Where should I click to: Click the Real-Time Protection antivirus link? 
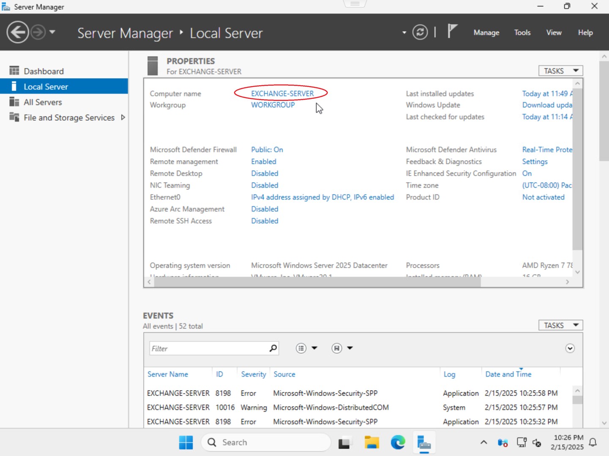click(x=547, y=149)
